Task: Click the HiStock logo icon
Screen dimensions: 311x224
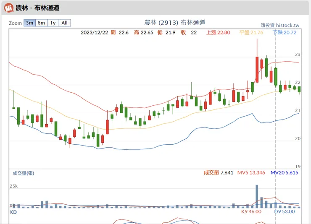Action: pyautogui.click(x=9, y=8)
